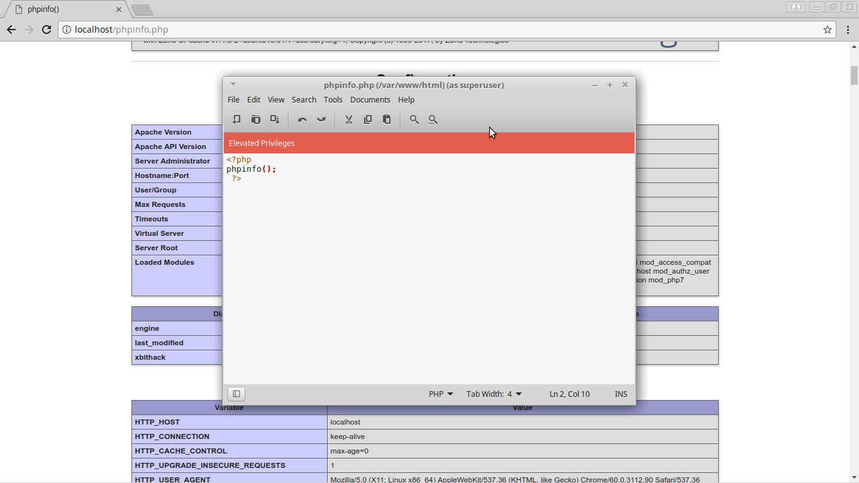Toggle the gedit side panel
The width and height of the screenshot is (859, 483).
click(x=236, y=393)
